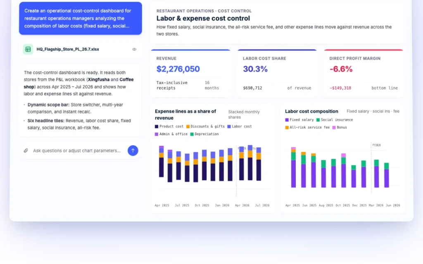This screenshot has width=423, height=264.
Task: Click the '16 months' text in the Revenue tile
Action: click(212, 85)
